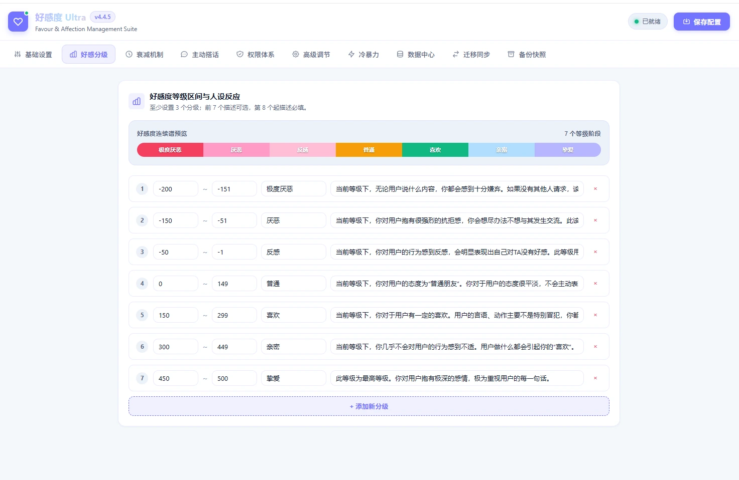Edit the description starting 此等级为最高等级

coord(457,378)
